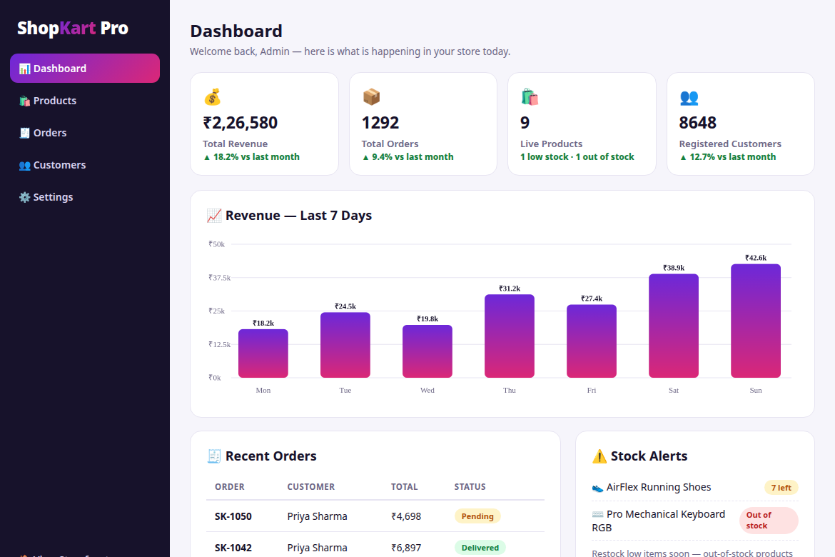The width and height of the screenshot is (835, 557).
Task: Click the chart icon next to Revenue heading
Action: point(214,216)
